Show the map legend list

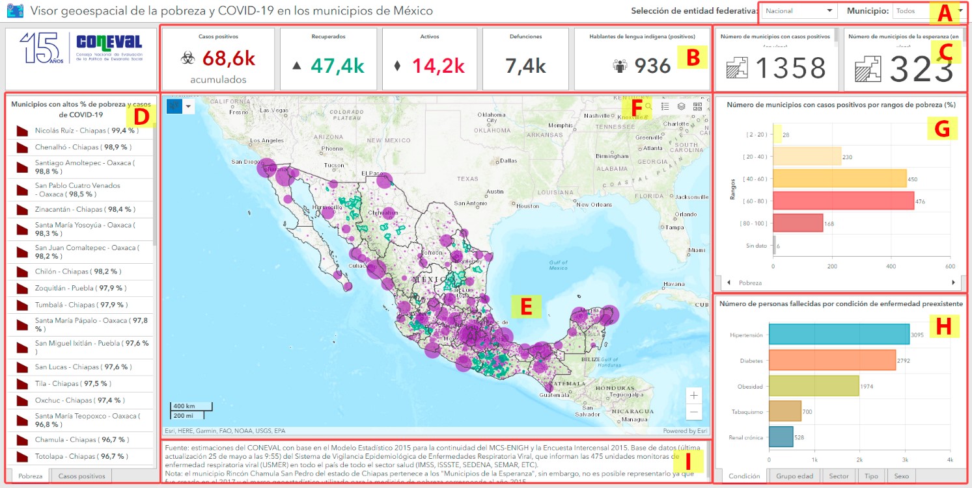665,106
